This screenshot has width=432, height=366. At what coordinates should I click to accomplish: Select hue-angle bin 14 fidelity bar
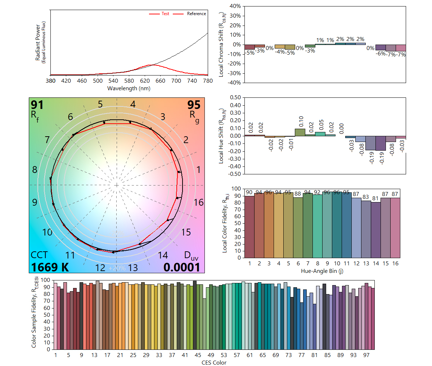pos(376,230)
